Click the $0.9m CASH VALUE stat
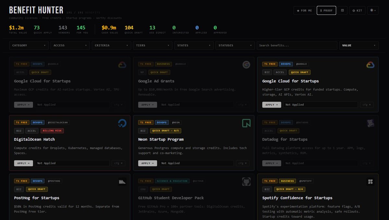 110,29
